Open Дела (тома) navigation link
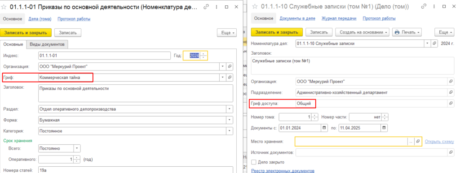This screenshot has height=173, width=460. click(x=40, y=19)
